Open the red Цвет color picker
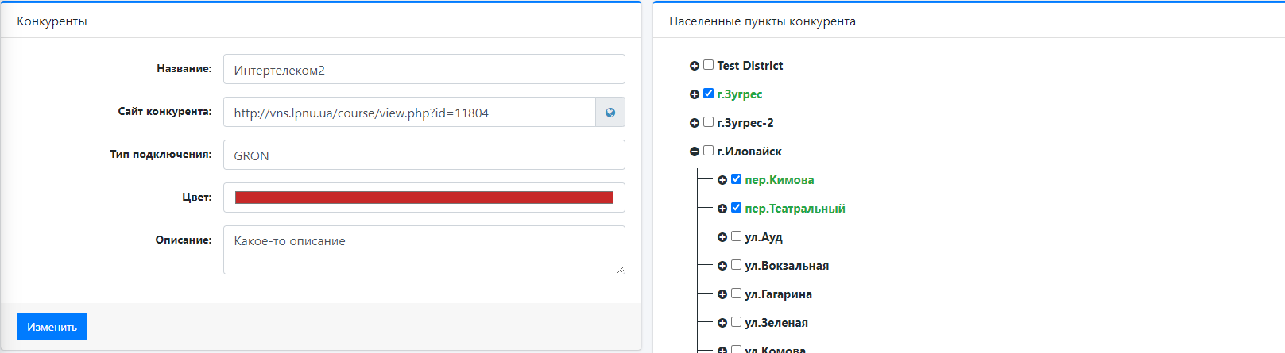This screenshot has width=1285, height=353. click(424, 198)
